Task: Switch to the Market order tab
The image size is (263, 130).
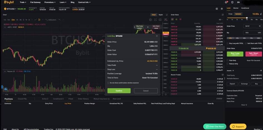Action: [x=236, y=8]
